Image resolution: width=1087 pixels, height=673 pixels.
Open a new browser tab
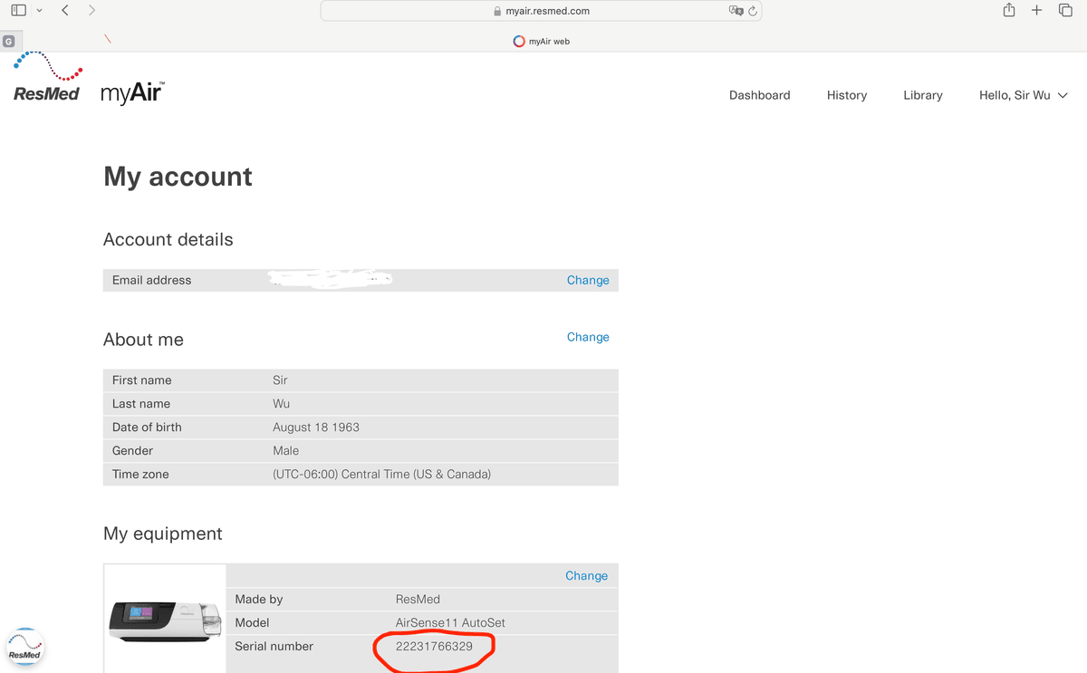click(x=1037, y=11)
